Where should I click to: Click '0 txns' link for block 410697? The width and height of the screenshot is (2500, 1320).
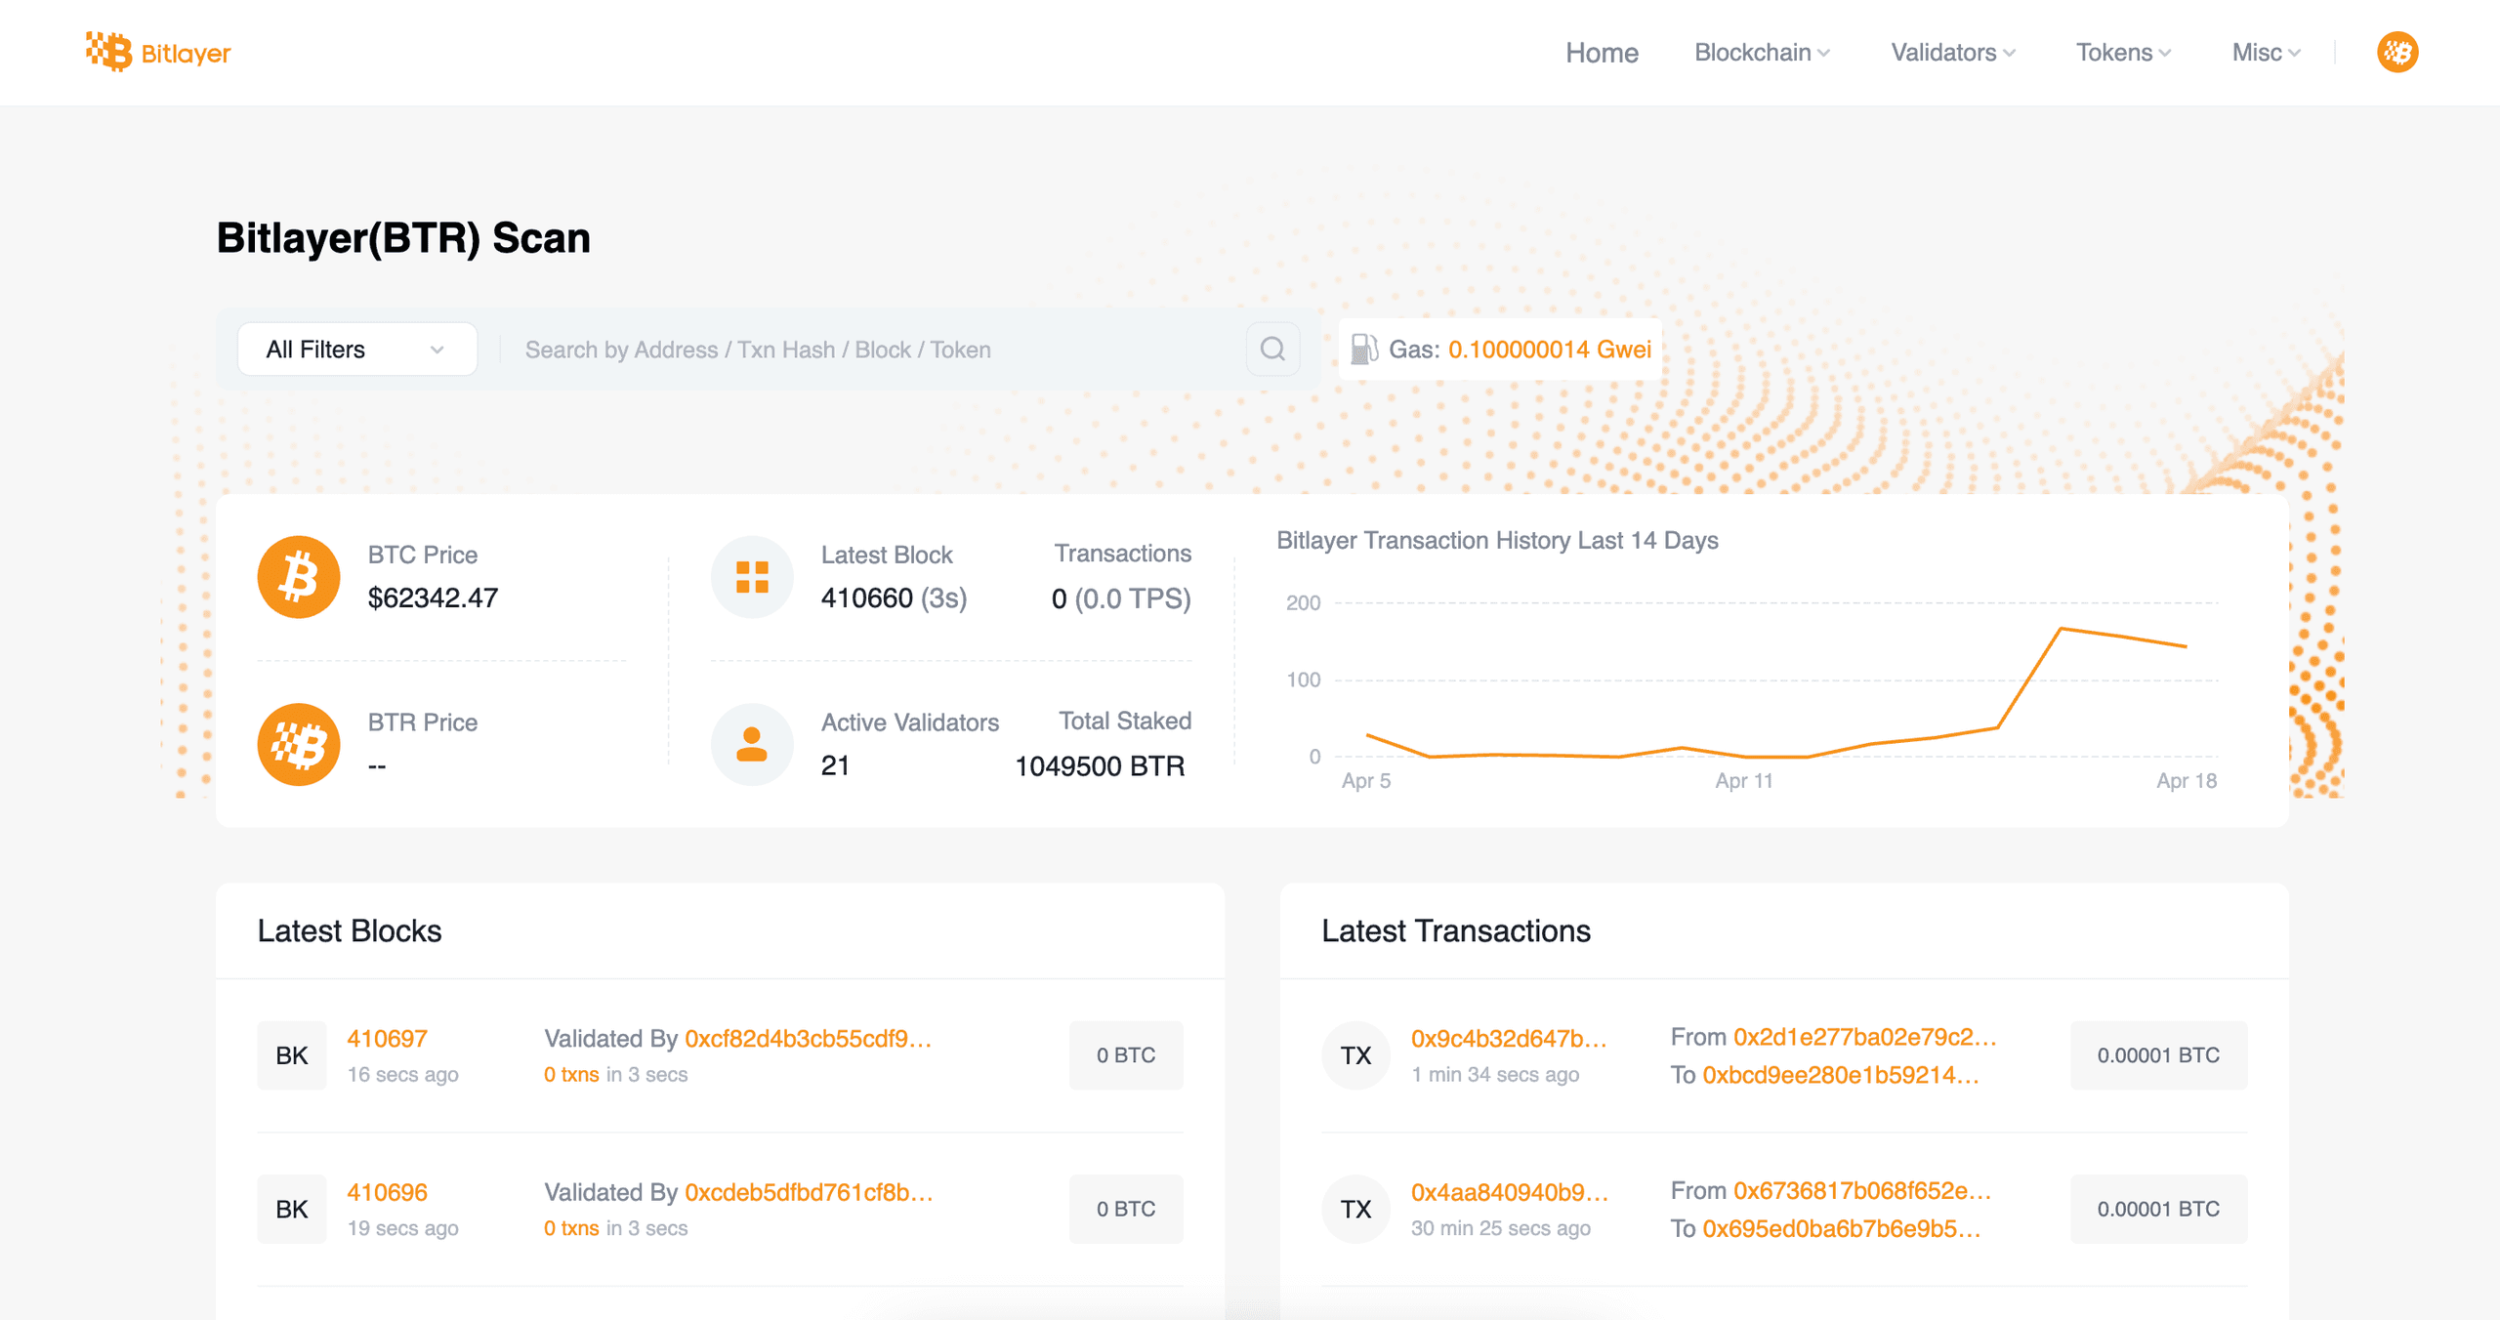[571, 1074]
